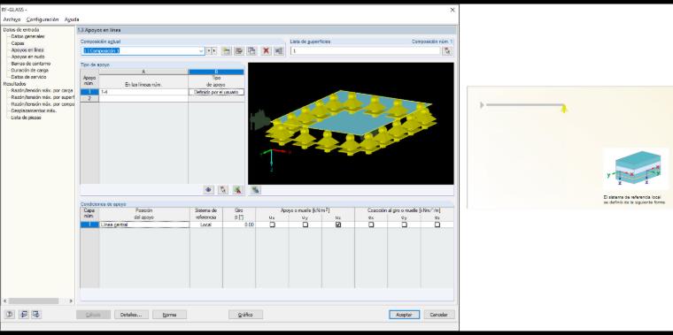Select column A header in the support table
Screen dimensions: 673x335
(143, 72)
